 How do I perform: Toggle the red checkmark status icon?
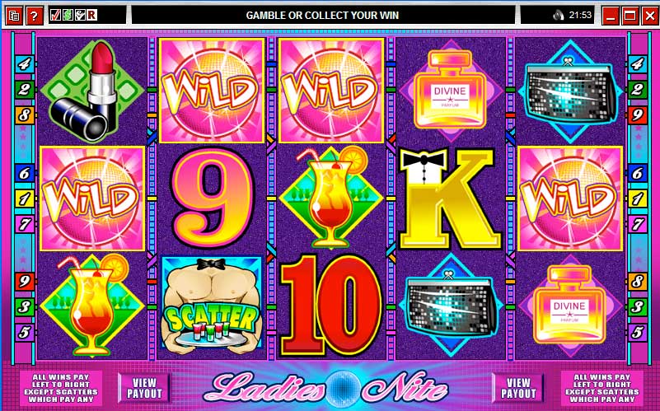click(x=55, y=16)
